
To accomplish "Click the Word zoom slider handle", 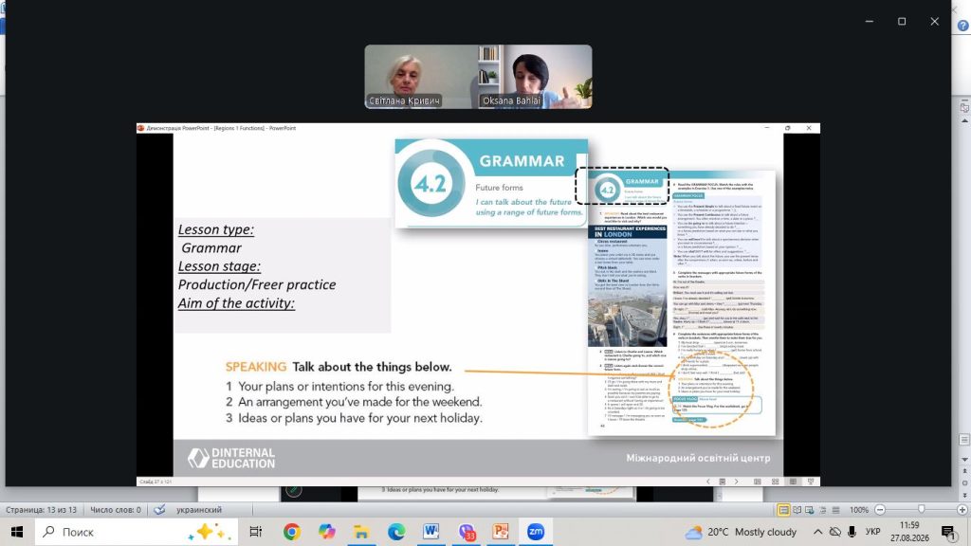I will 922,509.
